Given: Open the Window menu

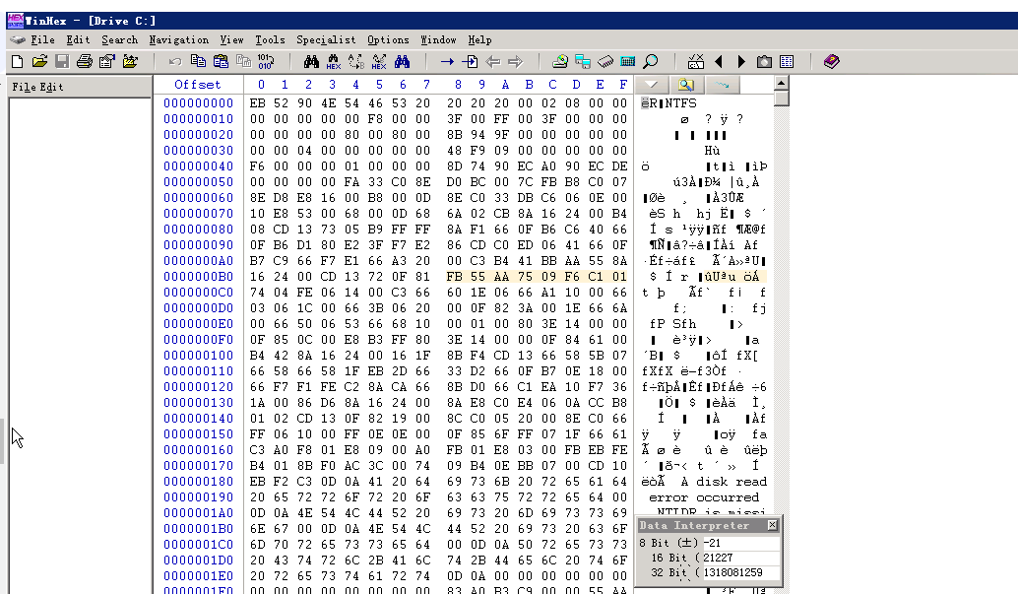Looking at the screenshot, I should [x=438, y=39].
